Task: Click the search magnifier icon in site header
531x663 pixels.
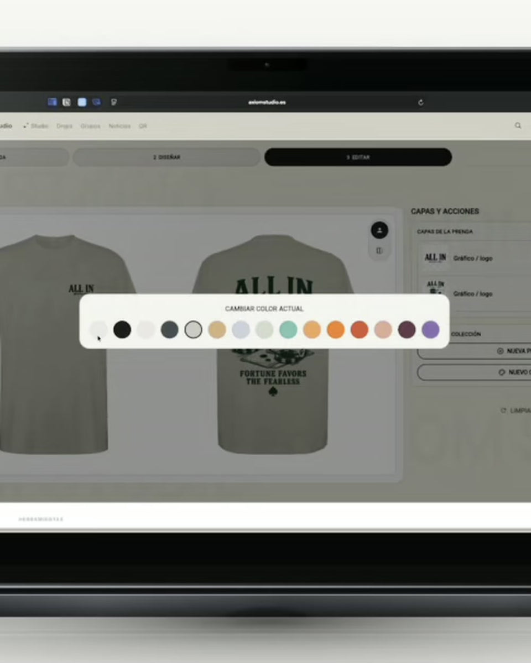Action: coord(518,126)
